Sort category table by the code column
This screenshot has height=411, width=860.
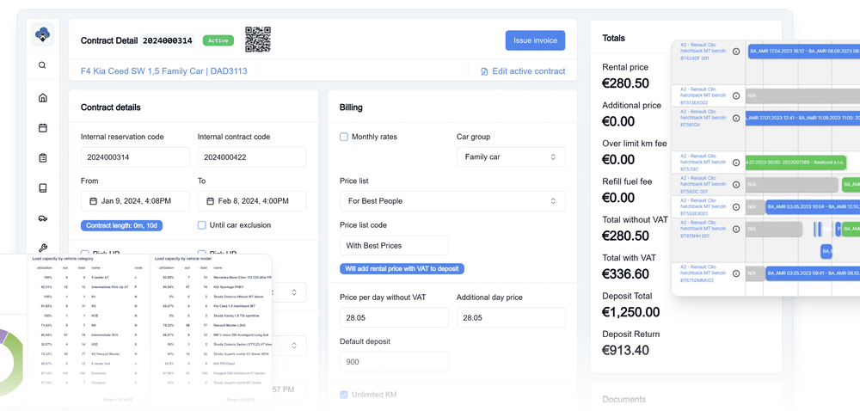[x=138, y=268]
